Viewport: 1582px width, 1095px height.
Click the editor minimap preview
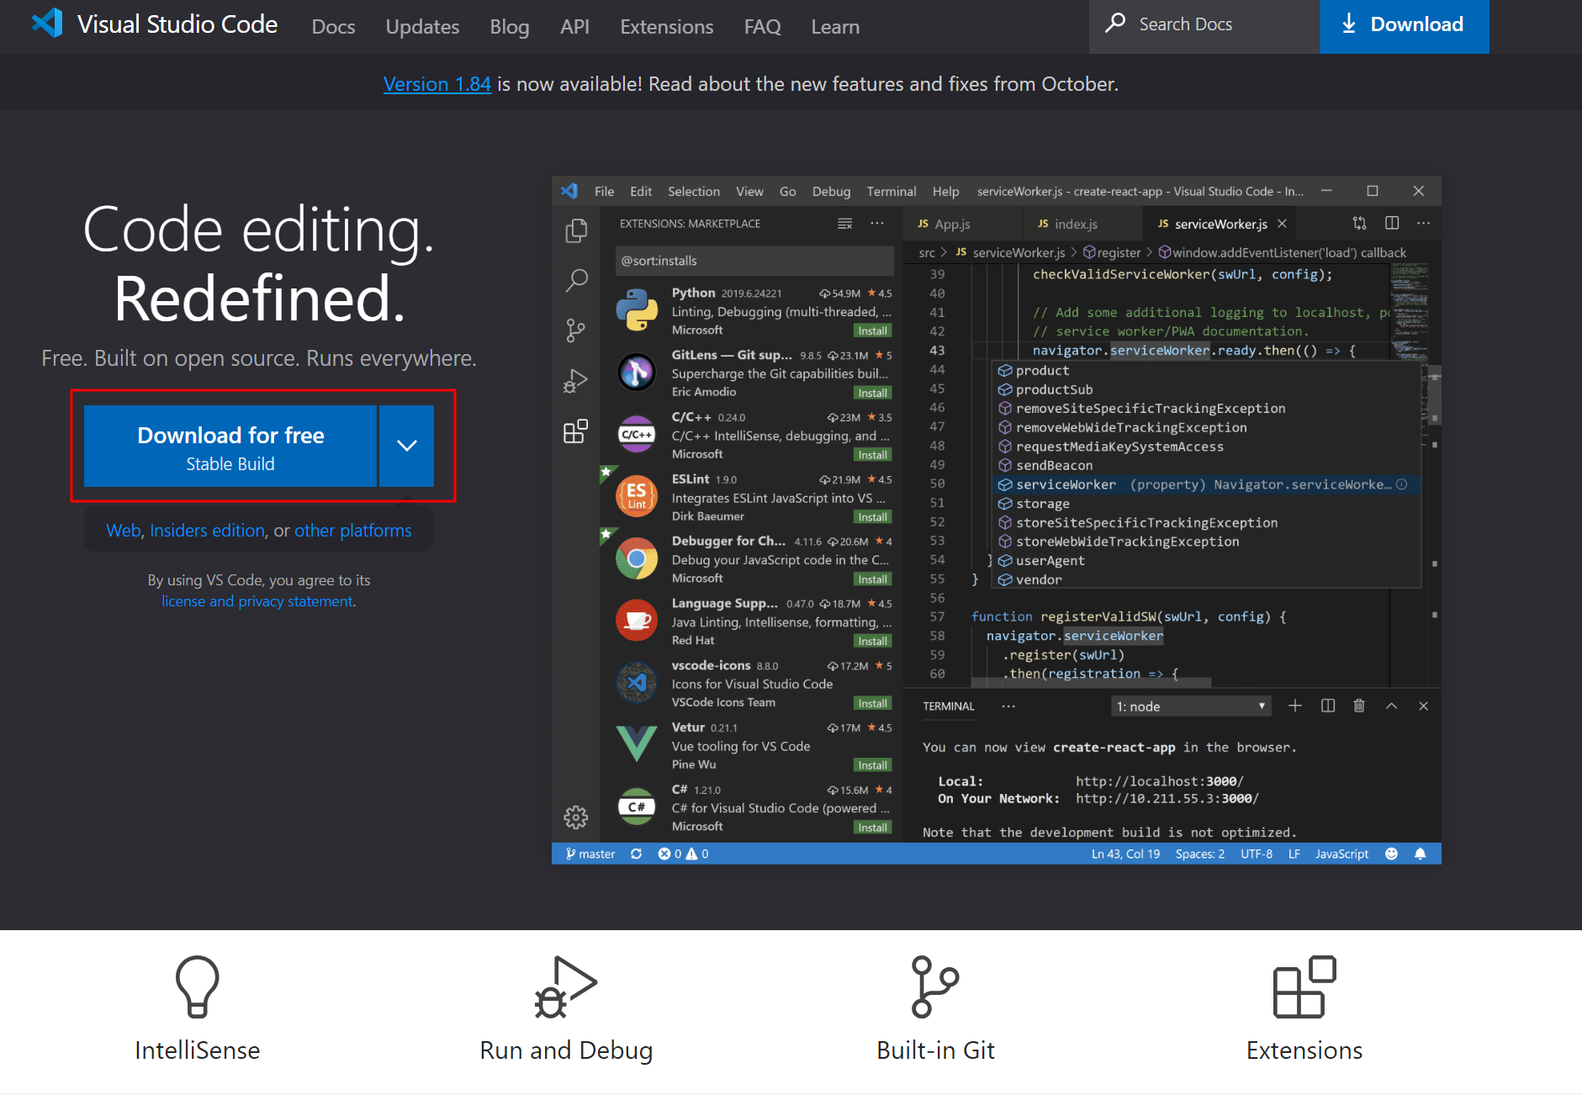click(x=1410, y=311)
